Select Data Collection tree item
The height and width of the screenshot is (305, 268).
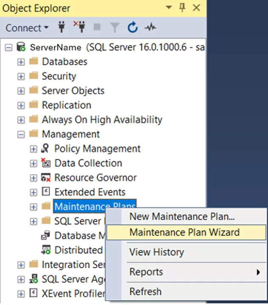pyautogui.click(x=88, y=163)
